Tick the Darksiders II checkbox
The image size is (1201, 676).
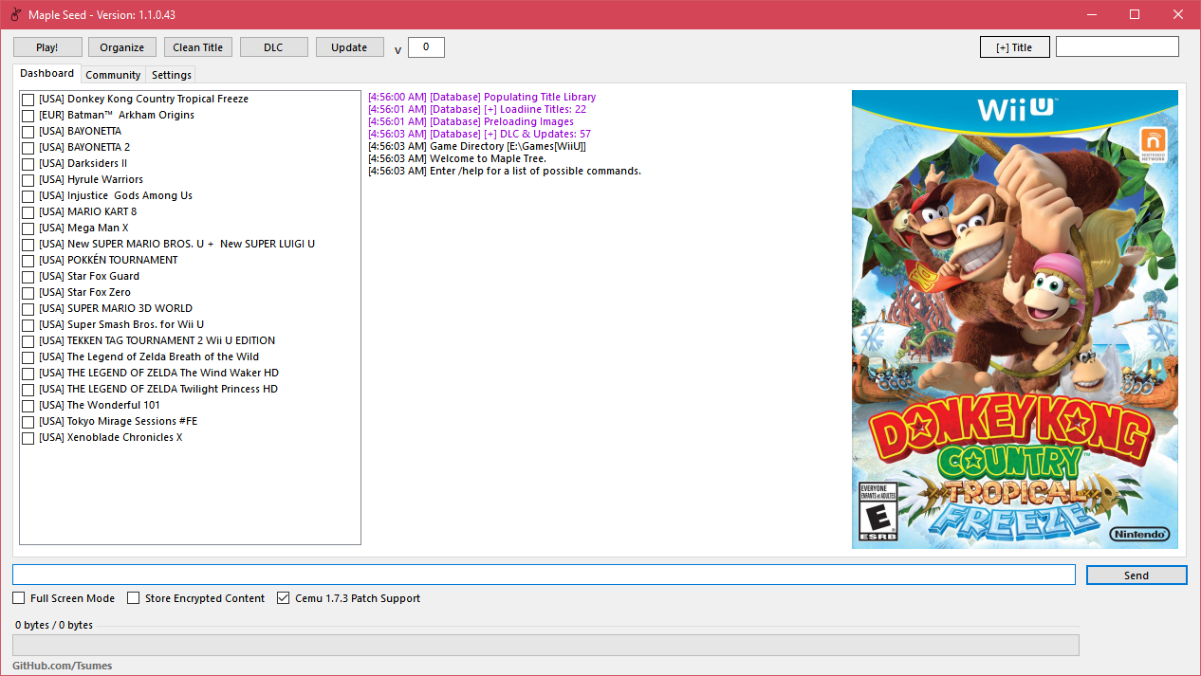coord(28,164)
